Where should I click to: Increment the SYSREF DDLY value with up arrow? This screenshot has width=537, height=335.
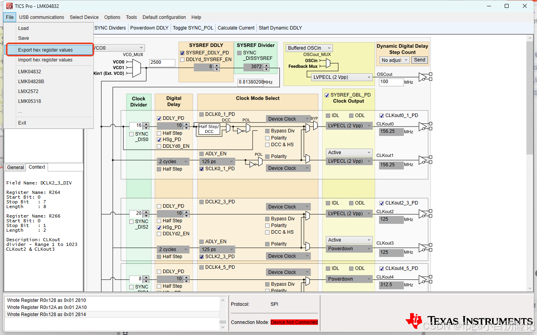[216, 66]
